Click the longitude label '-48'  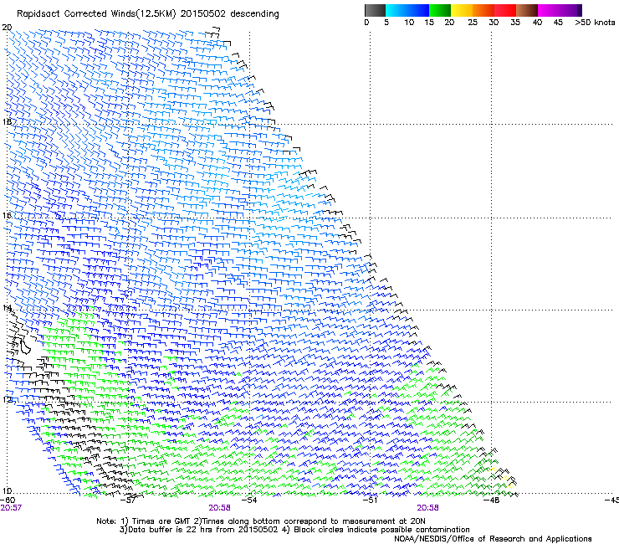click(x=492, y=500)
